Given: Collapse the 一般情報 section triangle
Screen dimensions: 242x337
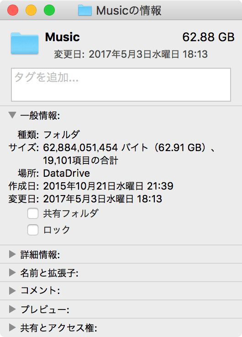Looking at the screenshot, I should 12,115.
